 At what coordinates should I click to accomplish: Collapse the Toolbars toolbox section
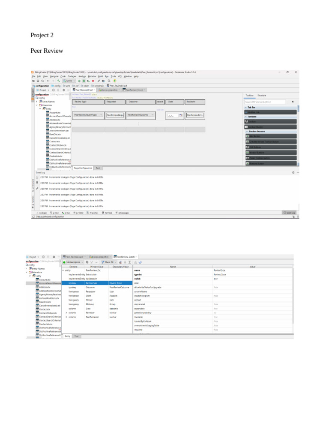(x=246, y=117)
